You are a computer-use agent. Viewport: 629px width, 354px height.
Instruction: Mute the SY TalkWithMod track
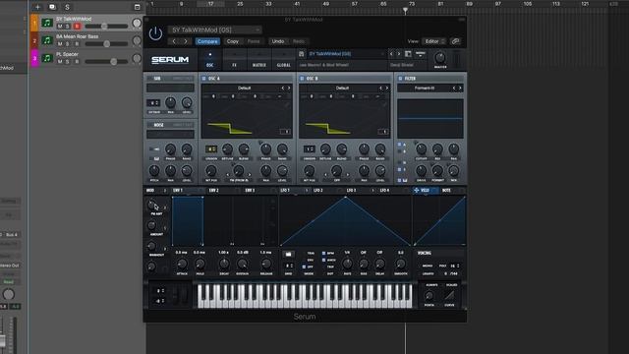click(x=60, y=27)
